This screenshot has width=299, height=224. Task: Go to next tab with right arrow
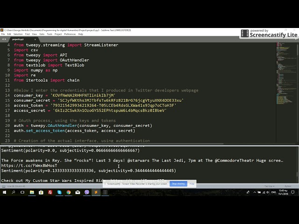tap(5, 39)
